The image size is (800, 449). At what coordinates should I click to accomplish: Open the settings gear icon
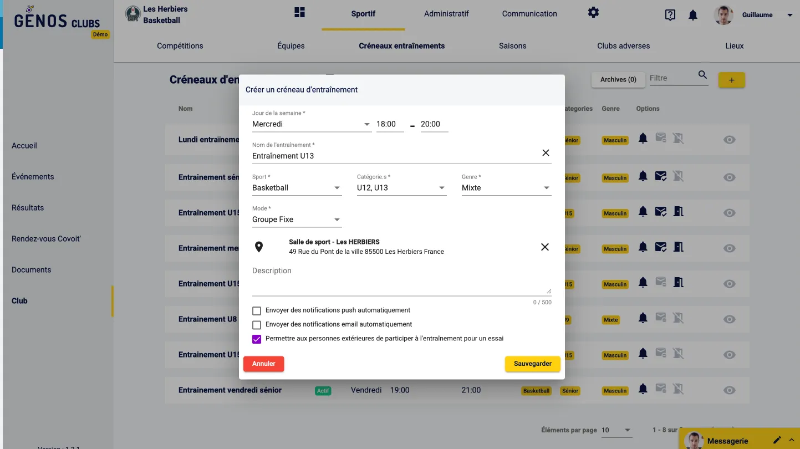[593, 13]
